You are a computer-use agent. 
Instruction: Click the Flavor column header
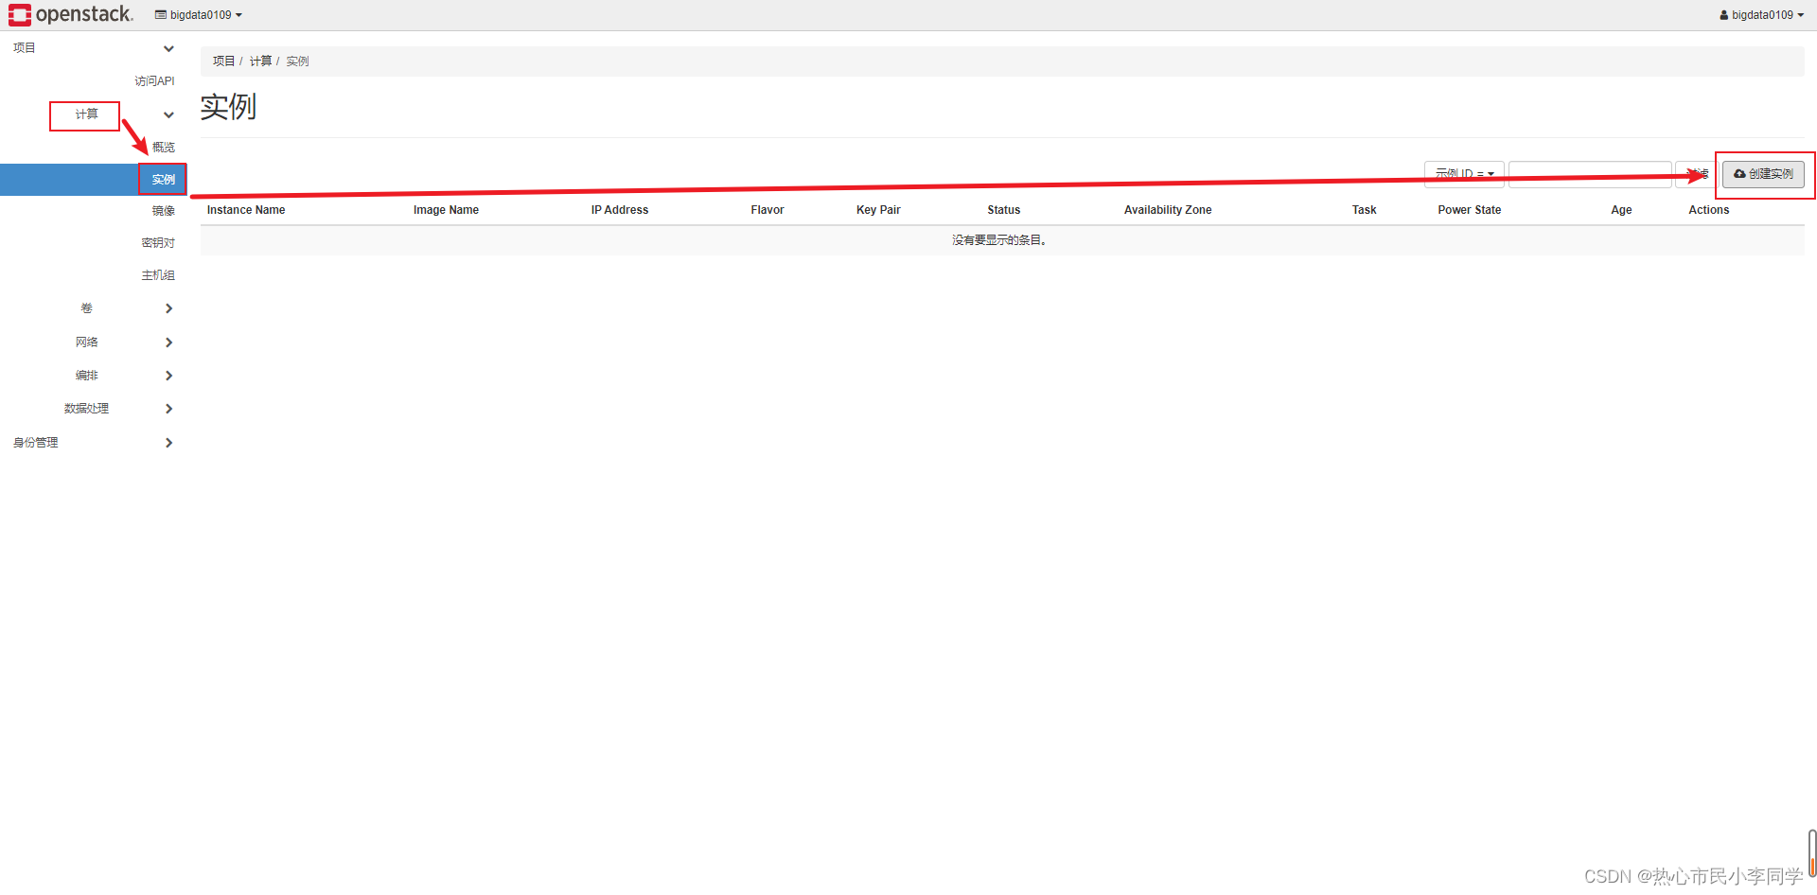pyautogui.click(x=767, y=210)
